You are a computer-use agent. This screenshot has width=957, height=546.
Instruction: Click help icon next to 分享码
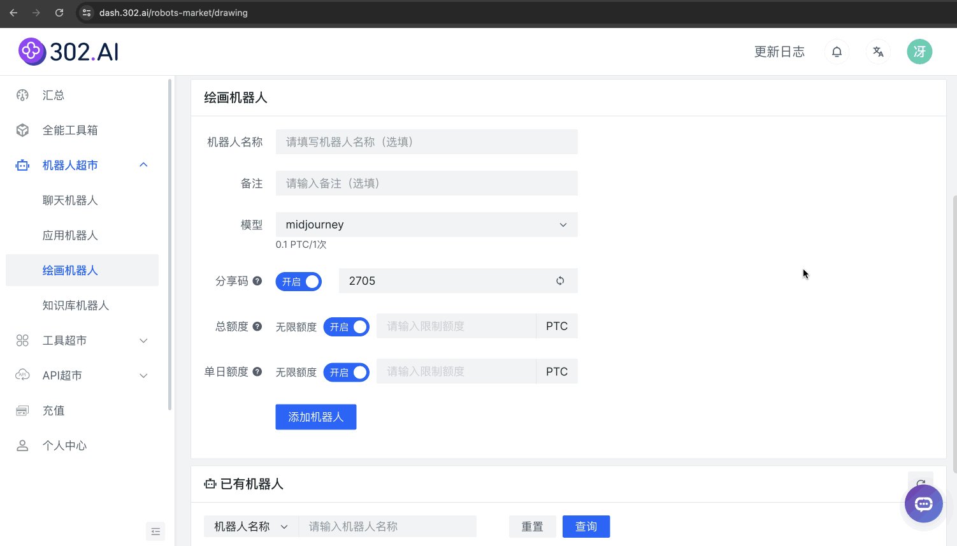point(257,281)
